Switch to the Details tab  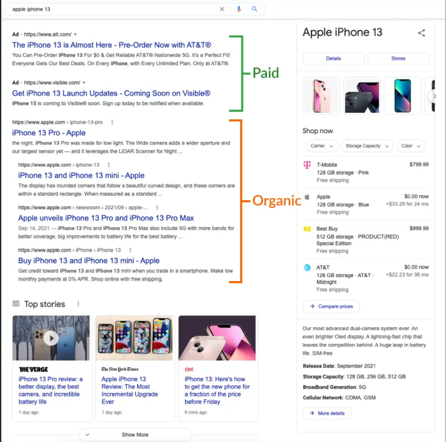333,59
